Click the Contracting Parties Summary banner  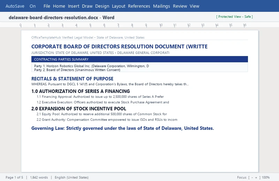tap(139, 59)
